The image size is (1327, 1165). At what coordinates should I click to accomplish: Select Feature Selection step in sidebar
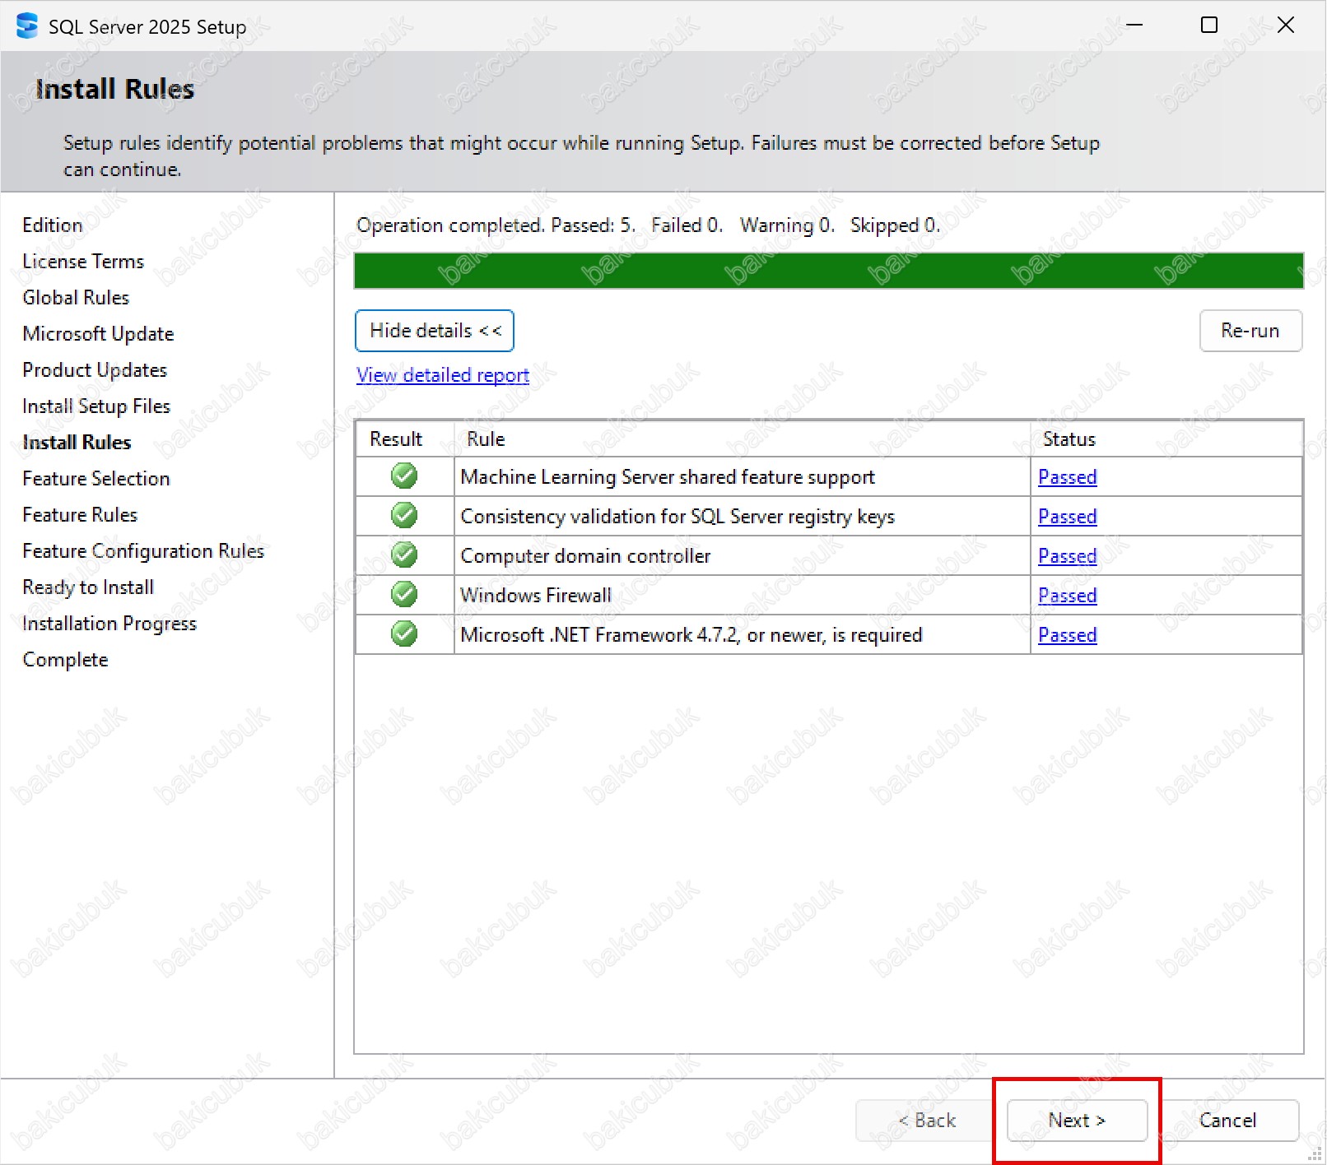pyautogui.click(x=96, y=479)
